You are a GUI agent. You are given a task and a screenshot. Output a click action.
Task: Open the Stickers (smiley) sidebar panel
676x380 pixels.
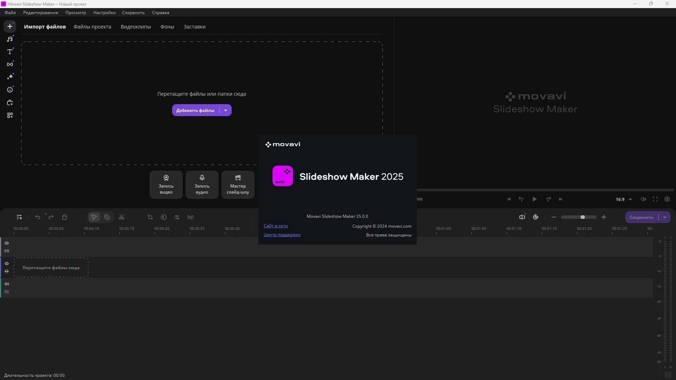(10, 90)
